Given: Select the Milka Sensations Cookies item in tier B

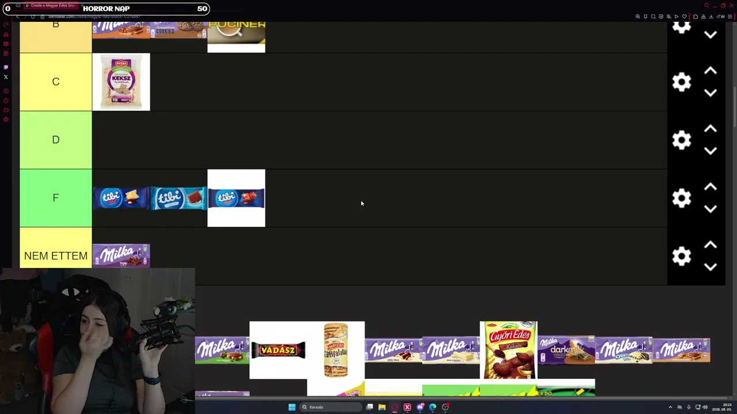Looking at the screenshot, I should coord(178,30).
